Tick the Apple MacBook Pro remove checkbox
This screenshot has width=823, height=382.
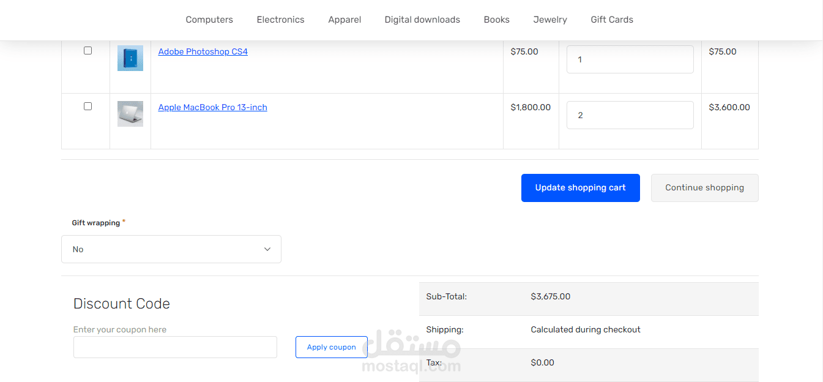[88, 107]
